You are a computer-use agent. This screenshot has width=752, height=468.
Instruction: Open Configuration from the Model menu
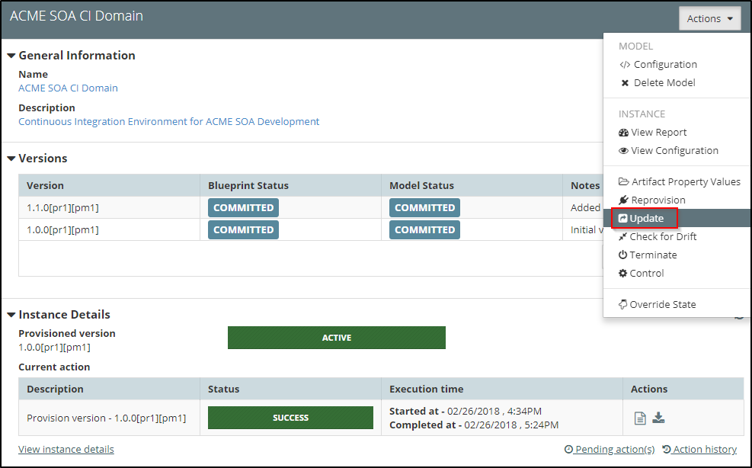pyautogui.click(x=664, y=65)
